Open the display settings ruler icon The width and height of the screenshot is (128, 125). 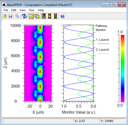(x=31, y=16)
